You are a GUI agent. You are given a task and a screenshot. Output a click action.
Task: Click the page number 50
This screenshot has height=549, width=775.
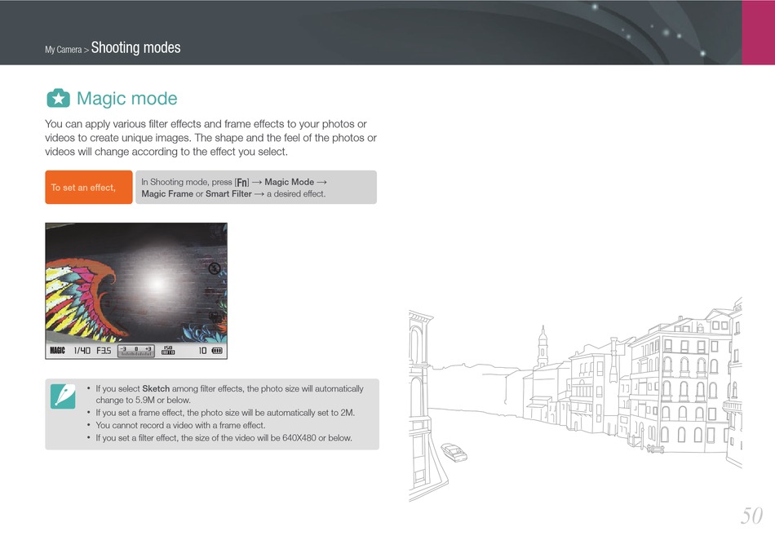[752, 516]
